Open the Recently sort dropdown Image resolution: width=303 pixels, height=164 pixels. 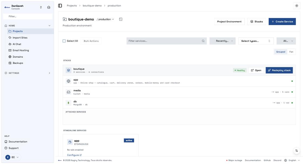222,41
